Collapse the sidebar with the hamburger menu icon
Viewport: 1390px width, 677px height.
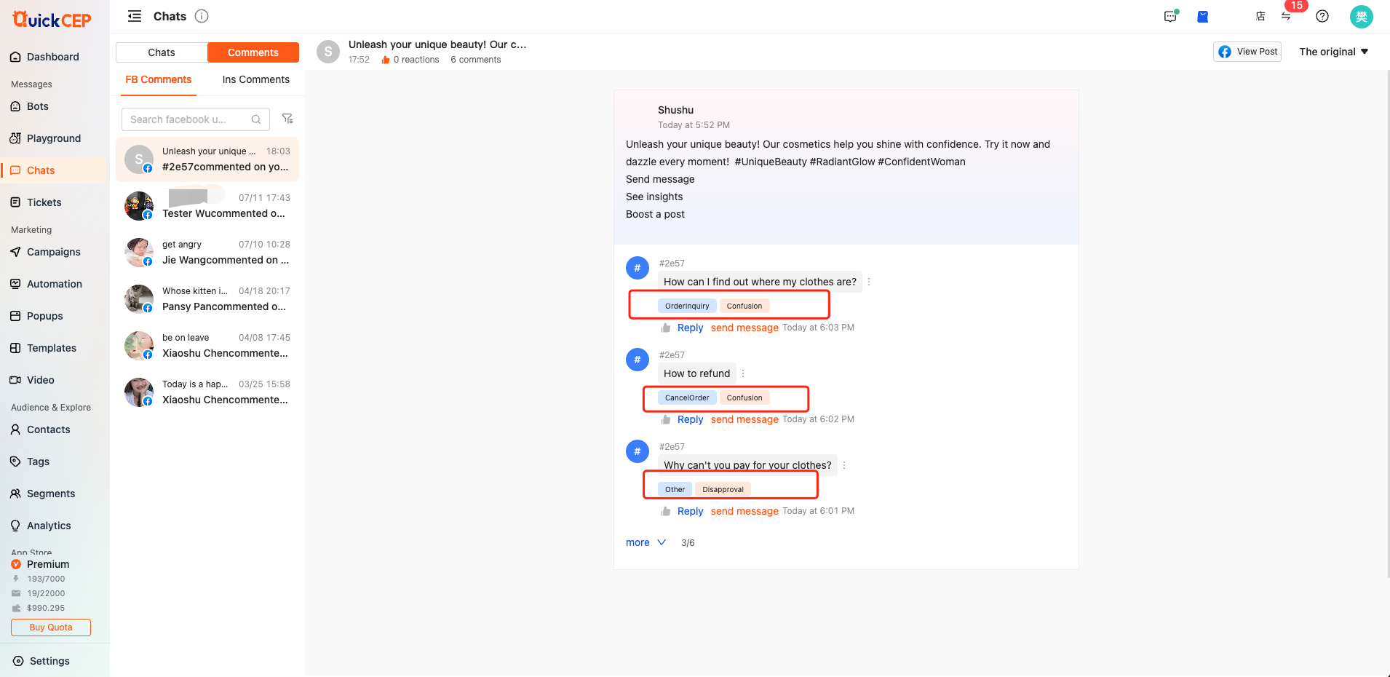click(135, 16)
